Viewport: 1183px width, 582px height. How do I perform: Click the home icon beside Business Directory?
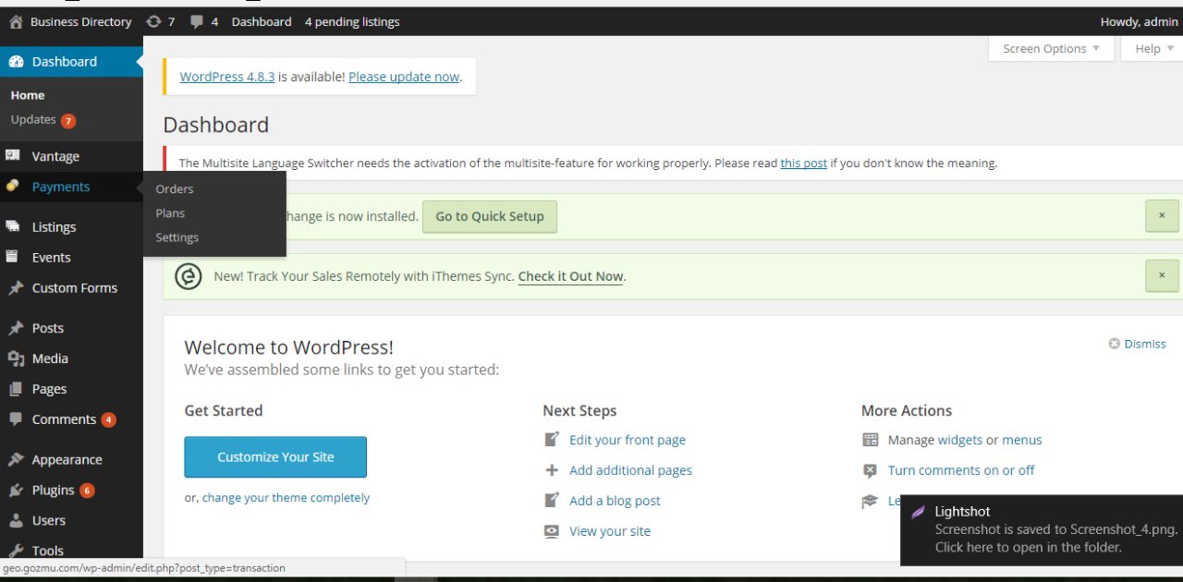pos(16,21)
